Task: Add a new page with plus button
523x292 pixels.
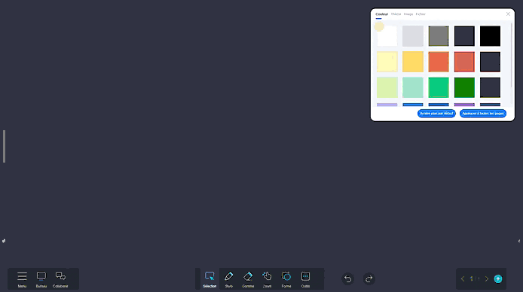Action: [498, 278]
